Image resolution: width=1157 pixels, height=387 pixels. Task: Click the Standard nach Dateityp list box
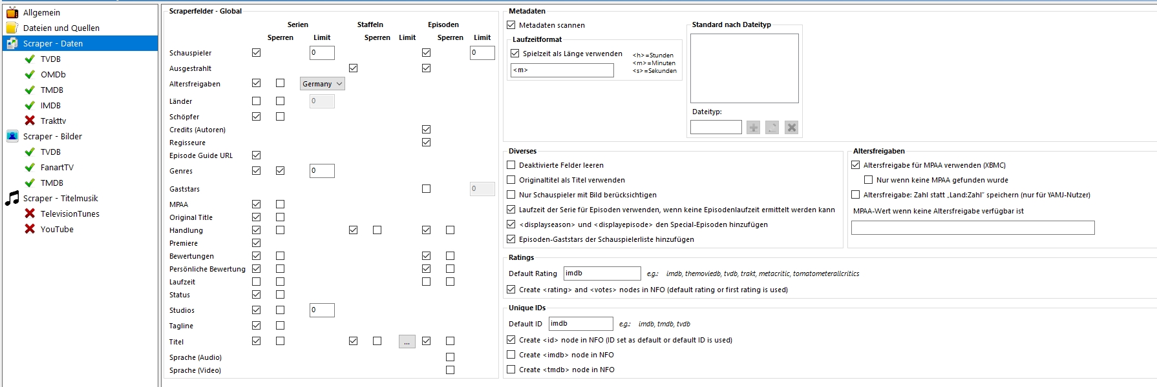pyautogui.click(x=745, y=68)
